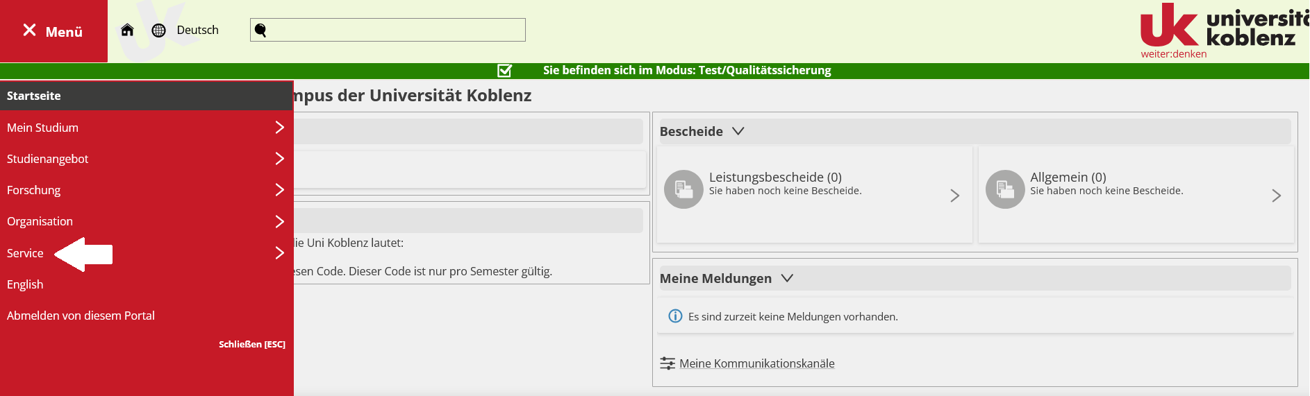The height and width of the screenshot is (396, 1310).
Task: Click the sliders icon for communication channels
Action: 668,363
